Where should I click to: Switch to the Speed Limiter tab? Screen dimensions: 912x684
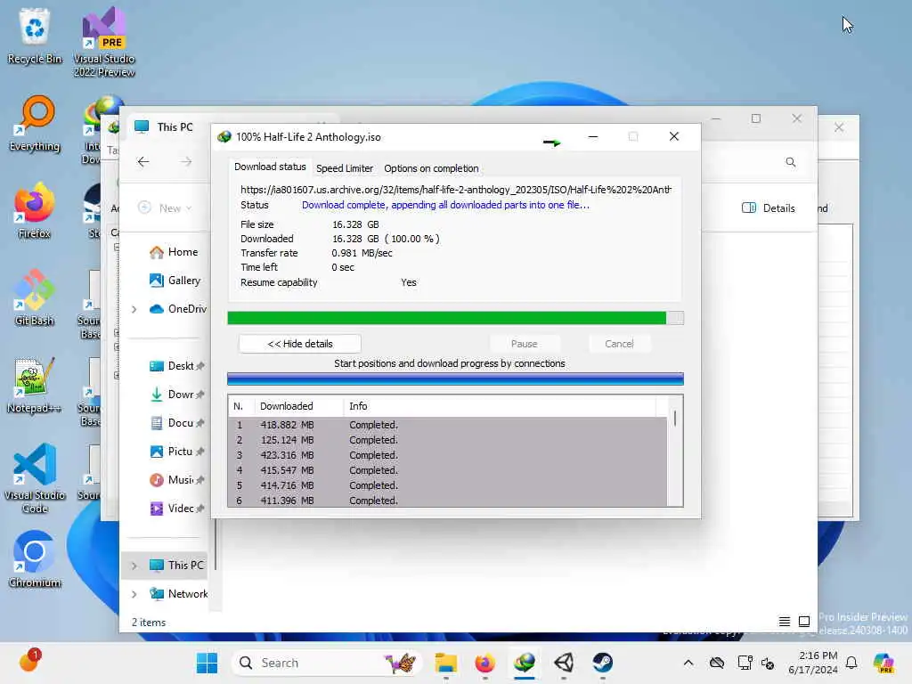coord(345,168)
